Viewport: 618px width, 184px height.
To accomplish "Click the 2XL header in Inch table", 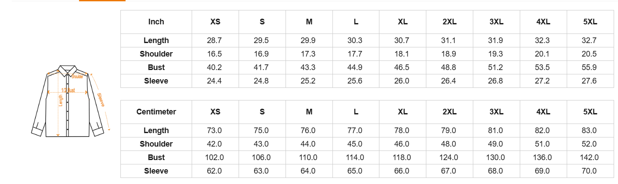I will (x=449, y=22).
